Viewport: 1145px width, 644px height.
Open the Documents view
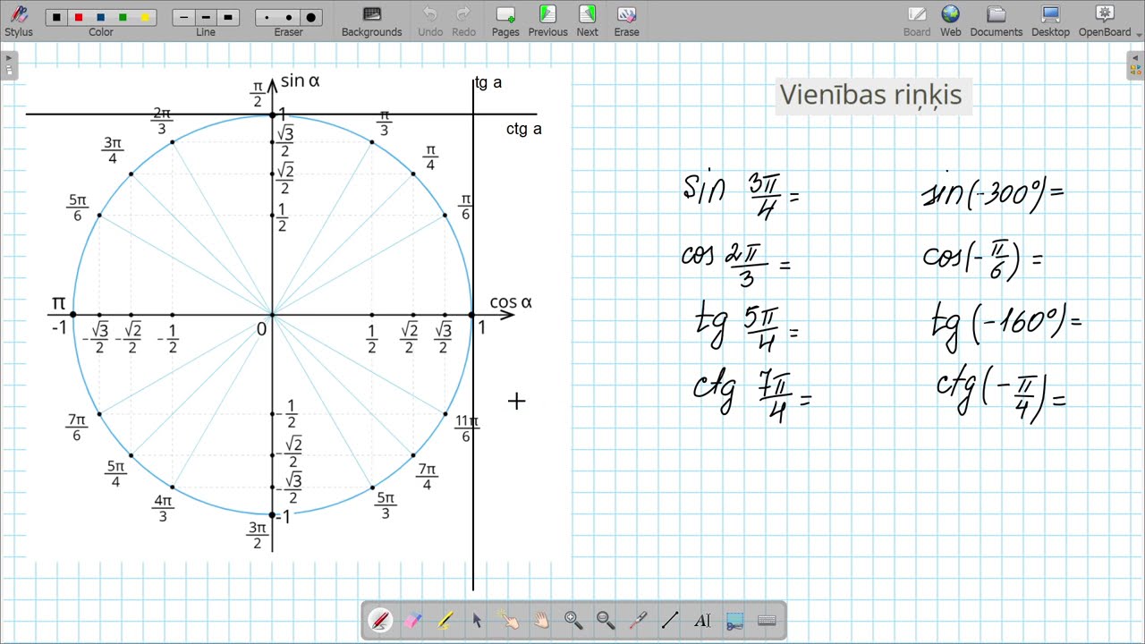click(x=997, y=20)
